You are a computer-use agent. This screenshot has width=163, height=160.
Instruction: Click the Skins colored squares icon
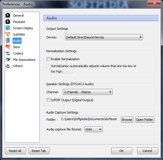coord(8,47)
